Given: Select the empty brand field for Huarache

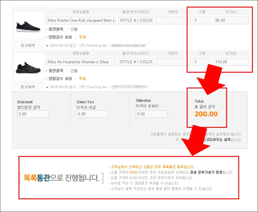Looking at the screenshot, I should pos(173,62).
